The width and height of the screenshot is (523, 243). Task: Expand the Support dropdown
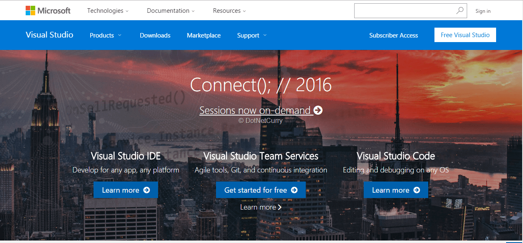pos(252,35)
